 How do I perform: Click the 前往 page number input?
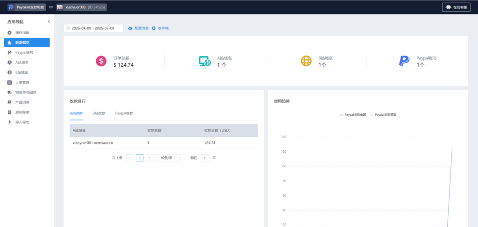pos(204,158)
